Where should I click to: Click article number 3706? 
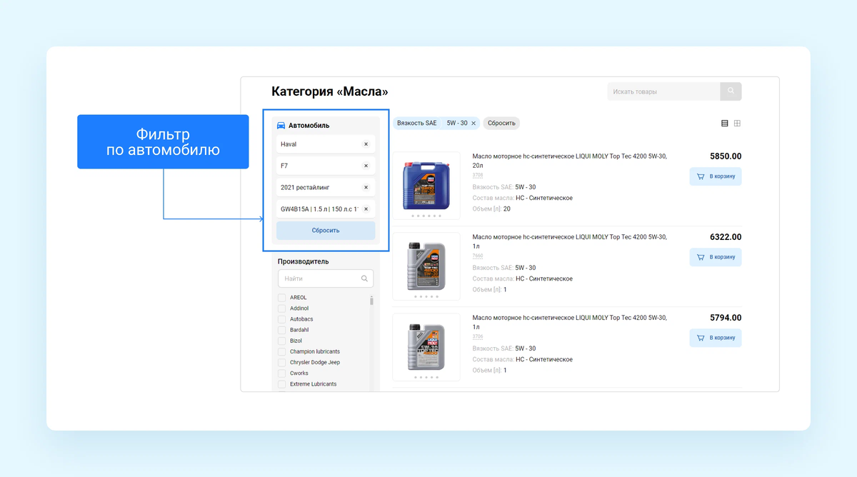(x=478, y=336)
